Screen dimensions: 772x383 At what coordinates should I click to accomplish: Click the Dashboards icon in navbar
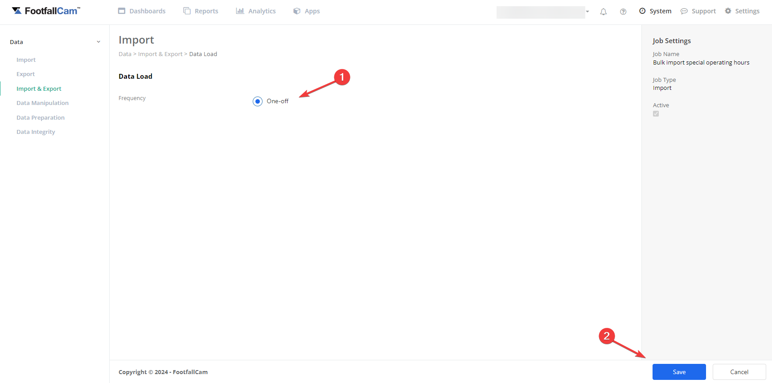[122, 11]
